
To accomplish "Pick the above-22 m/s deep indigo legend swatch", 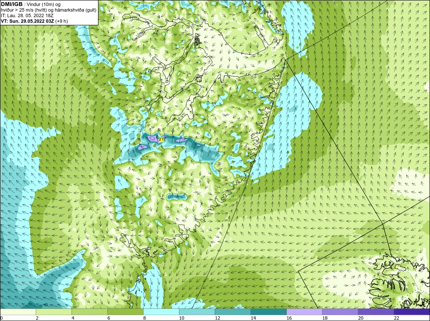I will tap(412, 312).
